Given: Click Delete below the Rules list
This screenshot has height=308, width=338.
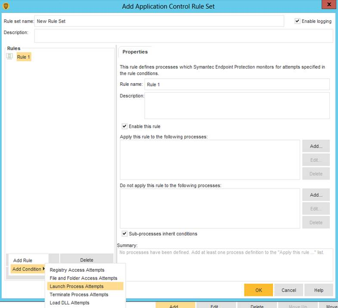Looking at the screenshot, I should [x=87, y=260].
